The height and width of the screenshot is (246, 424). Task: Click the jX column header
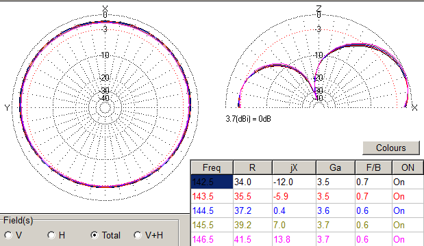294,167
